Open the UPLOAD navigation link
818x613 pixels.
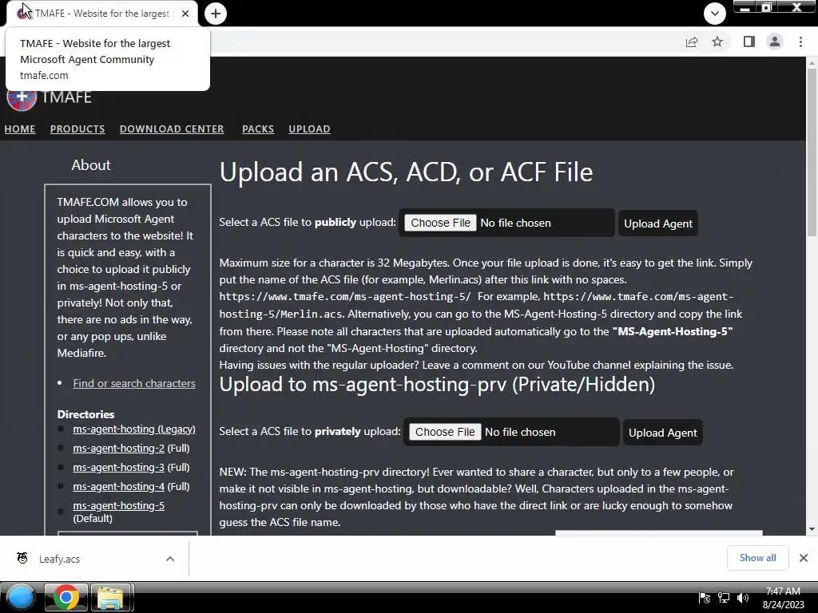pyautogui.click(x=309, y=129)
